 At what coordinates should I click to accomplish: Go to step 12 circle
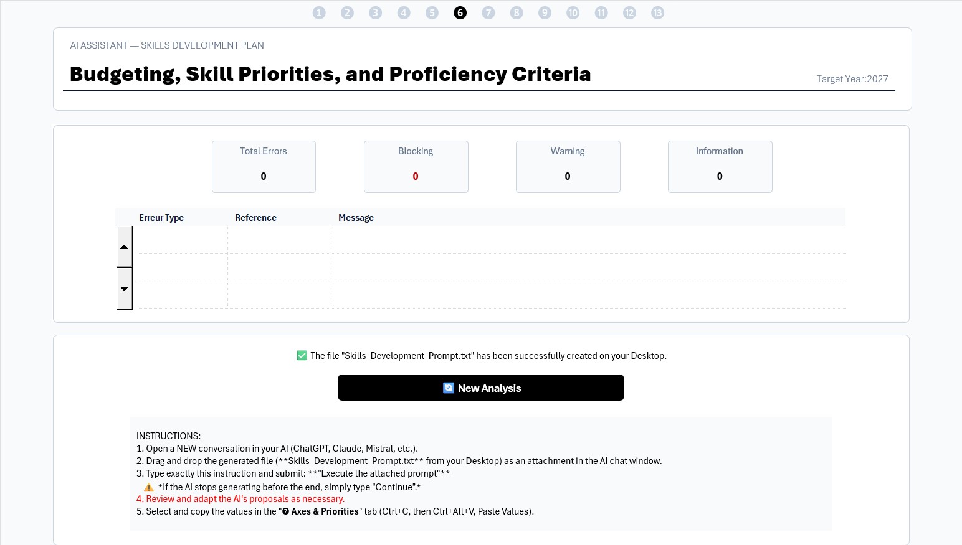[x=629, y=12]
